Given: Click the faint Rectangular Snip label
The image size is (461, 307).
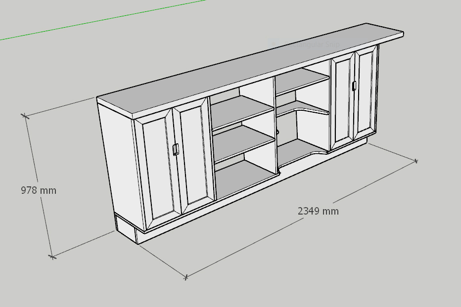Looking at the screenshot, I should tap(317, 44).
